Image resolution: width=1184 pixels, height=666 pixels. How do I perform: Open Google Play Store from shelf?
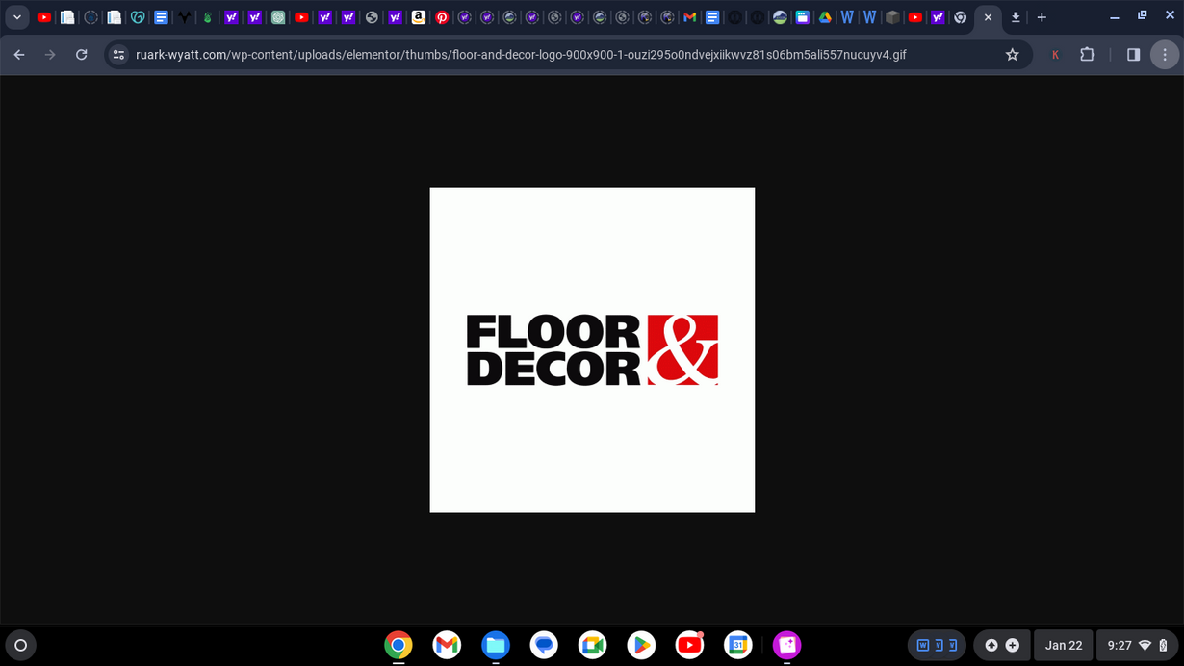[x=641, y=645]
